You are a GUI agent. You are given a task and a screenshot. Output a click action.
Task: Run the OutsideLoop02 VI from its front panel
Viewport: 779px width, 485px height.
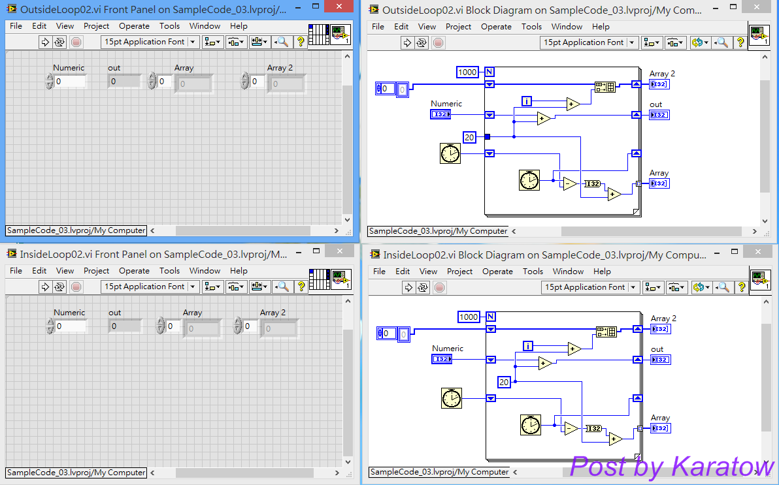(44, 42)
